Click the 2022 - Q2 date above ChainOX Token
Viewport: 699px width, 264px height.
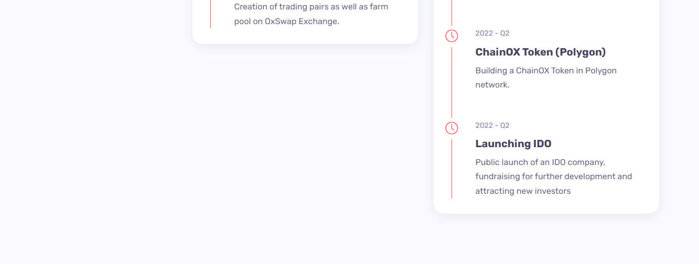click(492, 33)
